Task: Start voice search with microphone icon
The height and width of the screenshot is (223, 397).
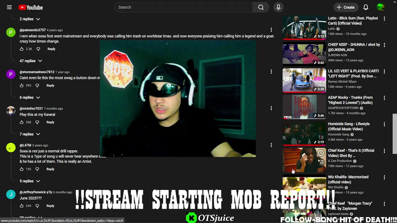Action: (x=279, y=7)
